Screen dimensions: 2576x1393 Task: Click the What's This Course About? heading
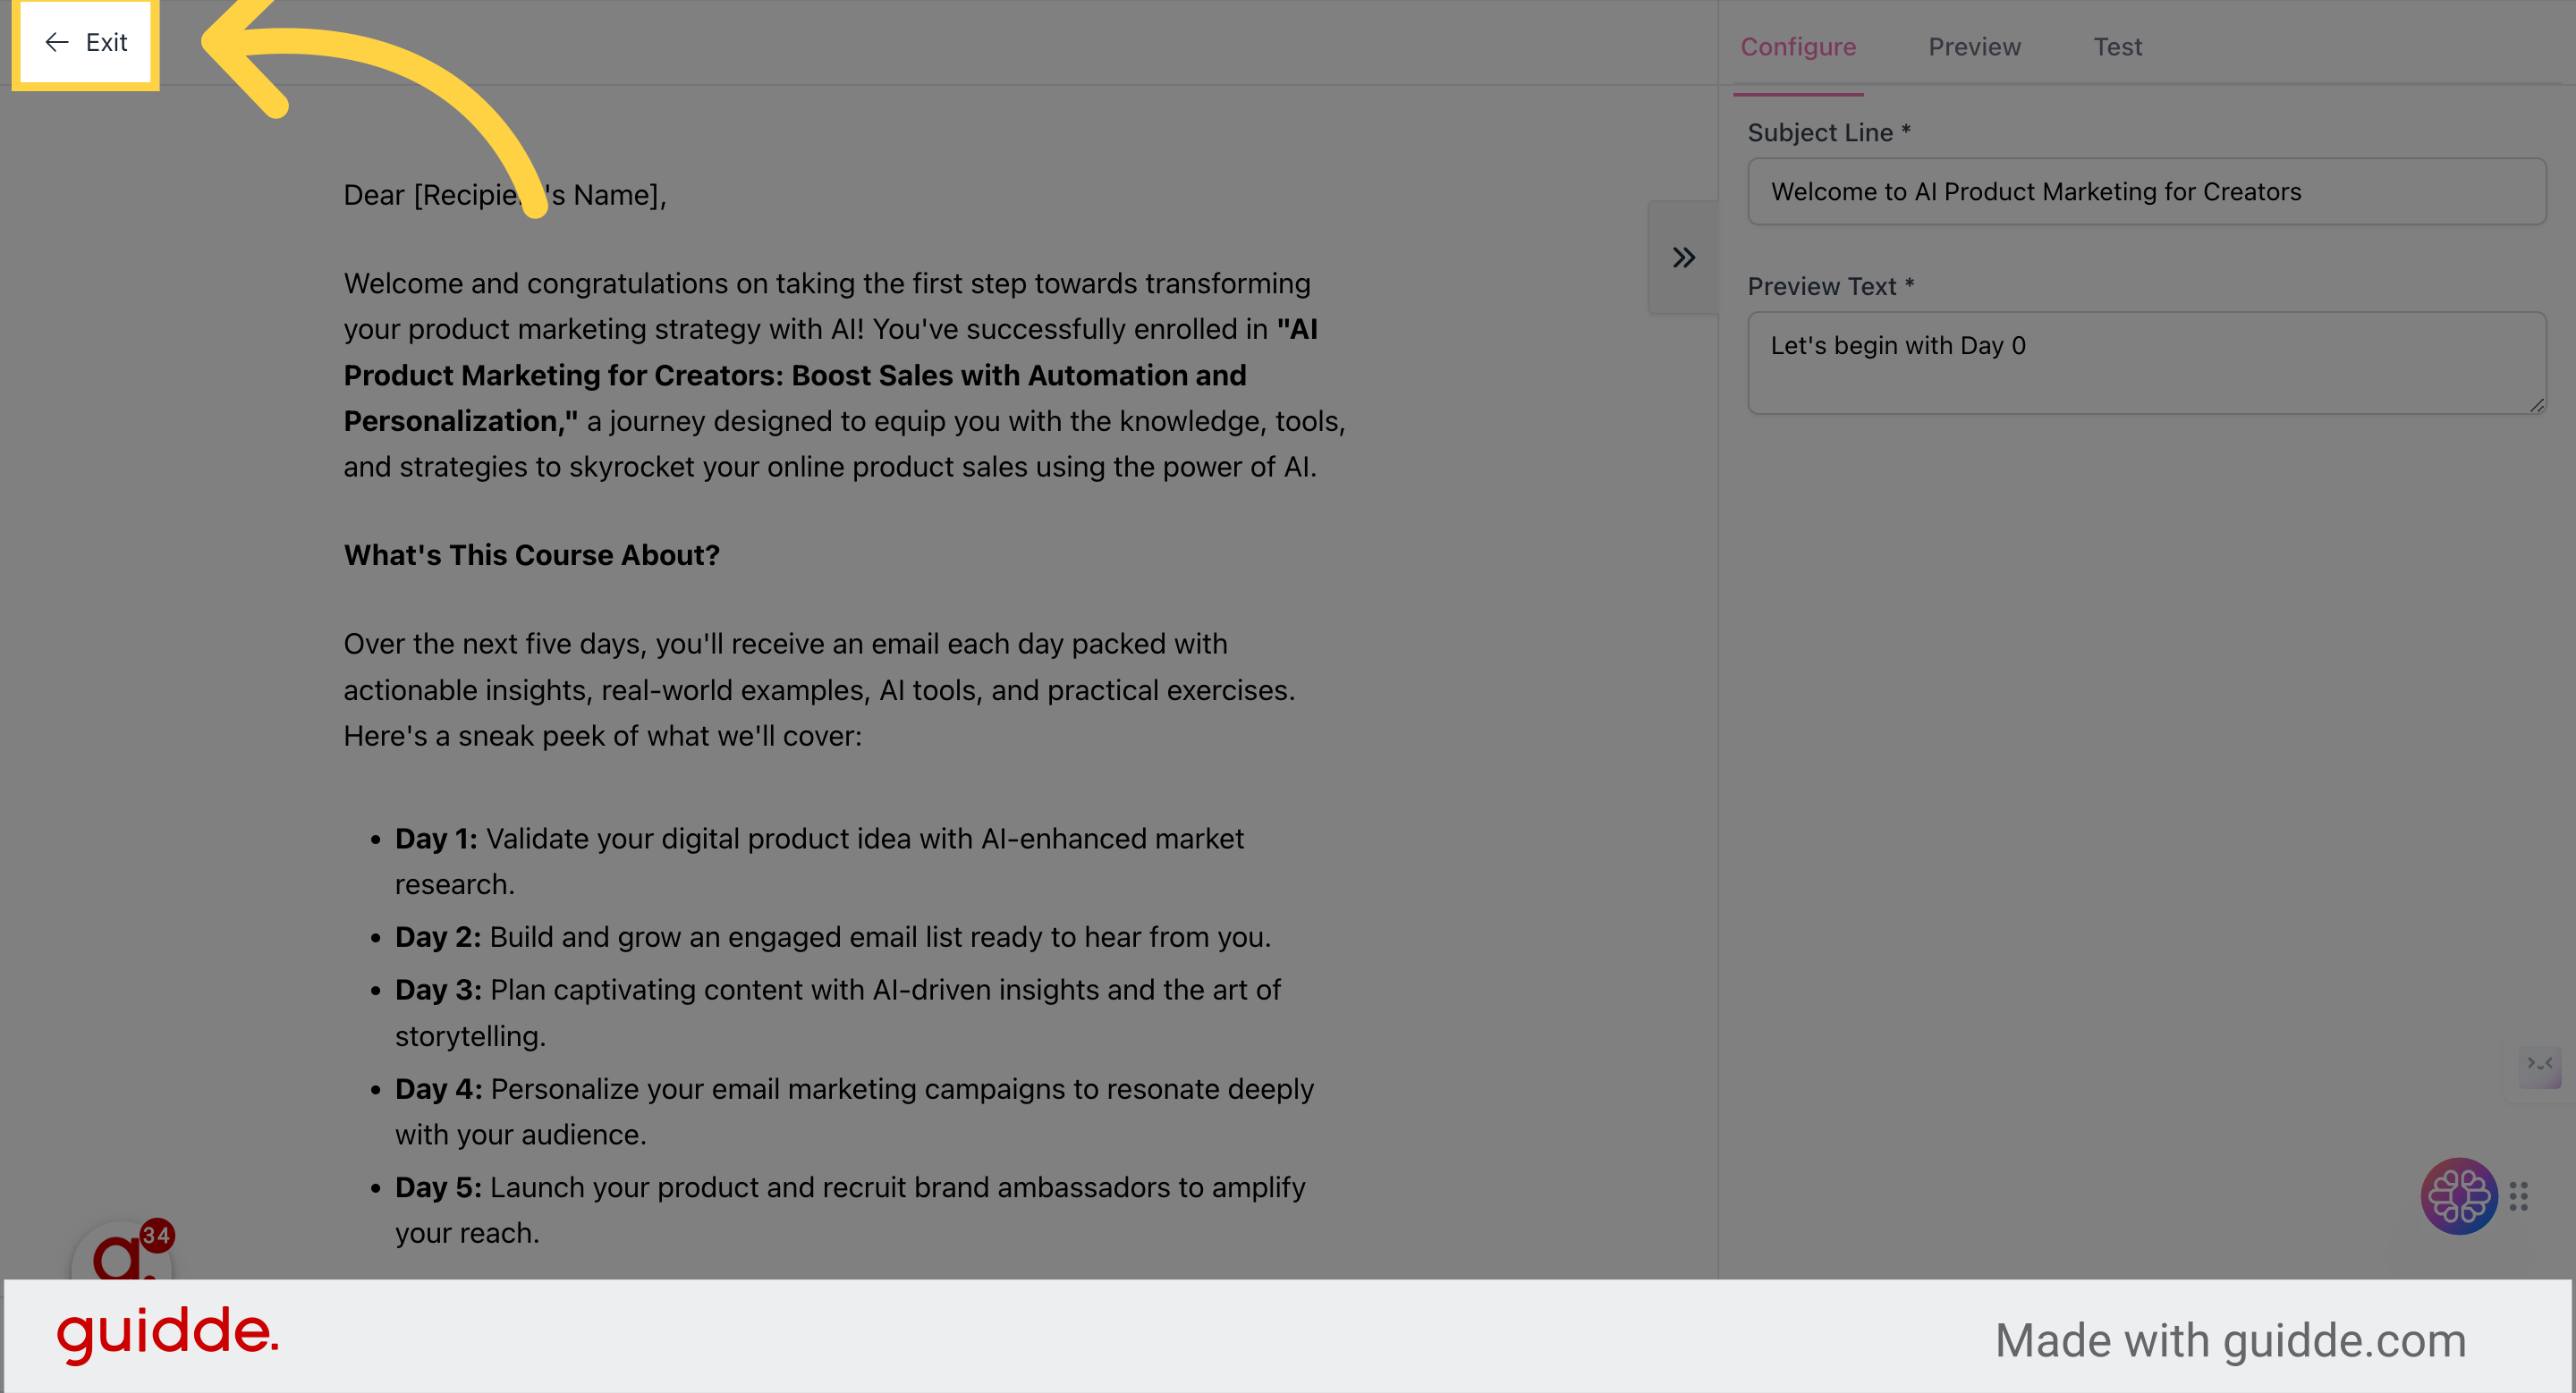click(x=532, y=555)
